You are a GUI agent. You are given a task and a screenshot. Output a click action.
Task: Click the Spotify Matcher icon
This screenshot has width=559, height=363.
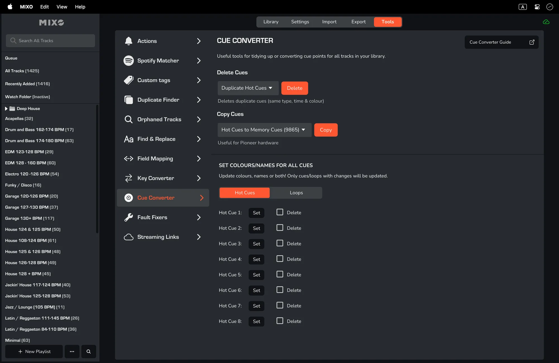(x=129, y=61)
